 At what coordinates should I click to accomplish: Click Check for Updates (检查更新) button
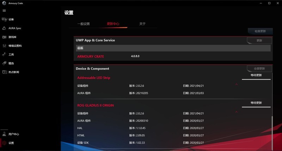point(260,31)
